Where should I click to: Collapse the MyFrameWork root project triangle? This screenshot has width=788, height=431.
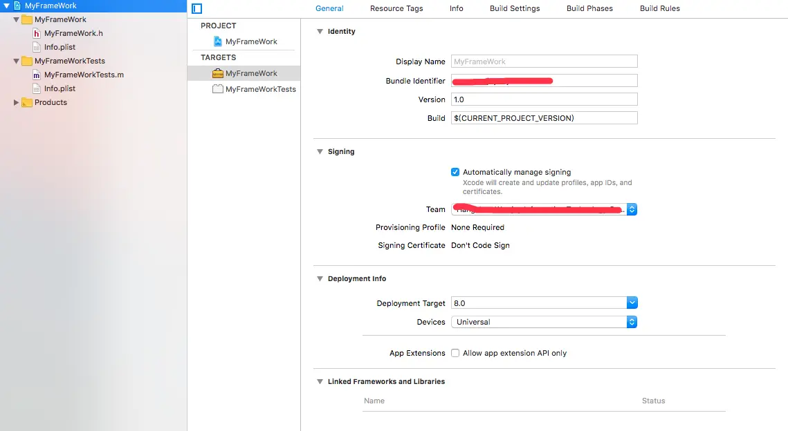pyautogui.click(x=6, y=6)
